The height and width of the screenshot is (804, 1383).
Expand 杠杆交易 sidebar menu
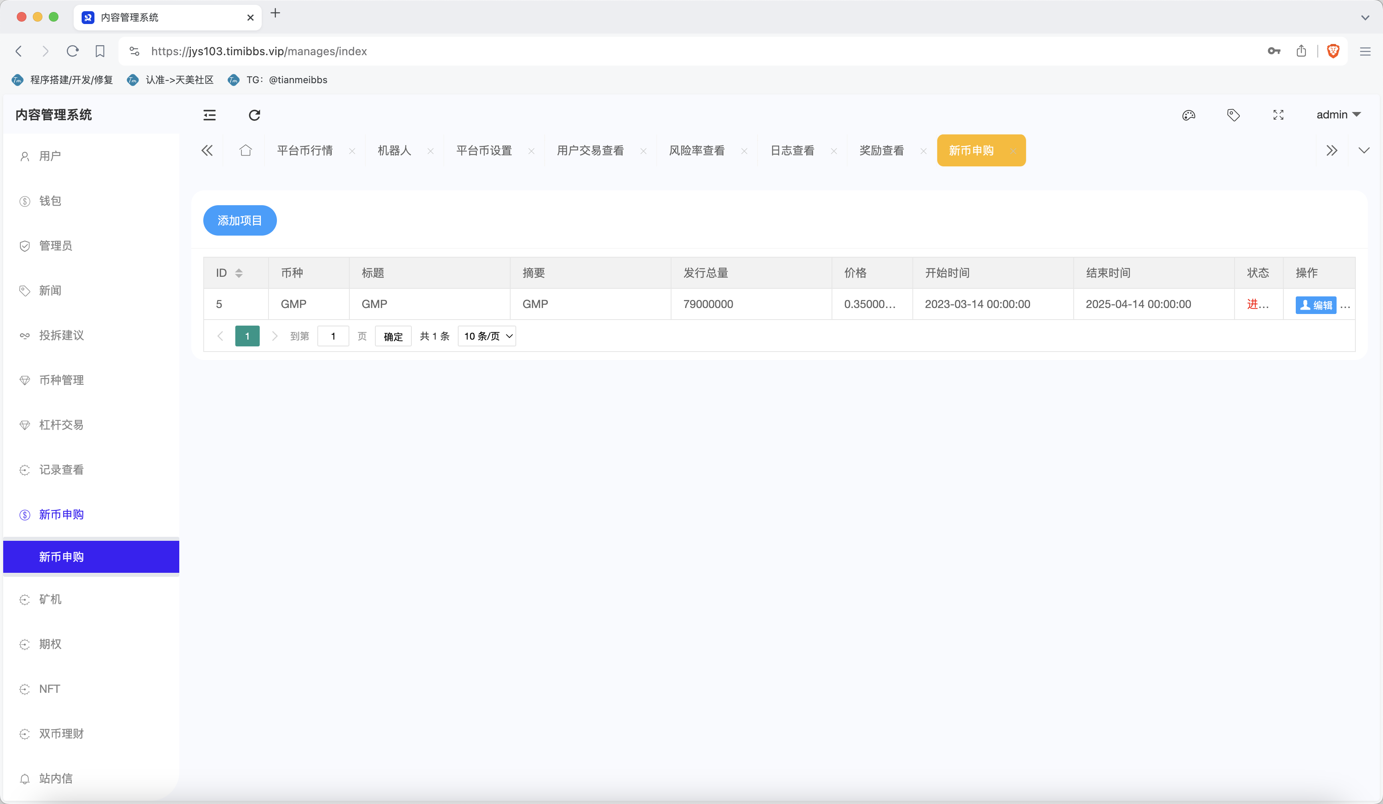pyautogui.click(x=91, y=425)
